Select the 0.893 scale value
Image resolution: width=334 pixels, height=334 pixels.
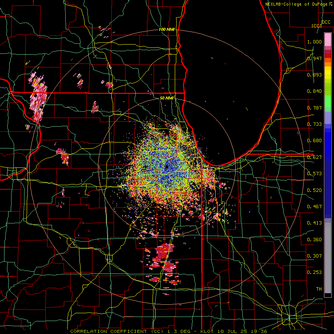tap(314, 75)
